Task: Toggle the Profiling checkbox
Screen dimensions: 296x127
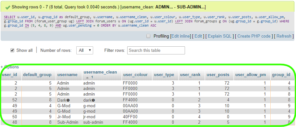Action: (148, 36)
